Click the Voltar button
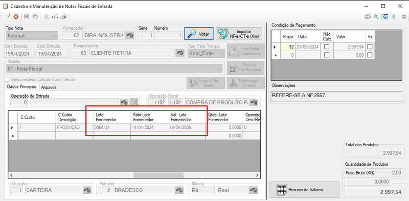 pyautogui.click(x=199, y=34)
